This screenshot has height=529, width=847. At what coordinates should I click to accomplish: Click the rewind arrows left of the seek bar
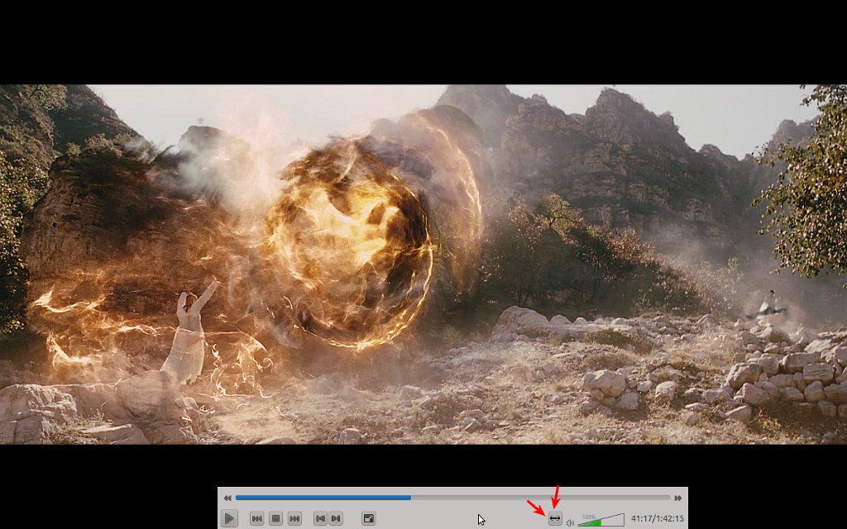tap(227, 498)
